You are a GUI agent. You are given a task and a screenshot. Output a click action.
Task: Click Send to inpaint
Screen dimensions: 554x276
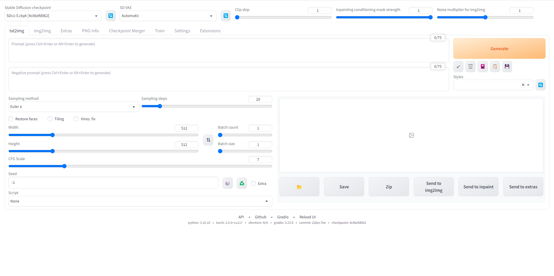pyautogui.click(x=478, y=187)
